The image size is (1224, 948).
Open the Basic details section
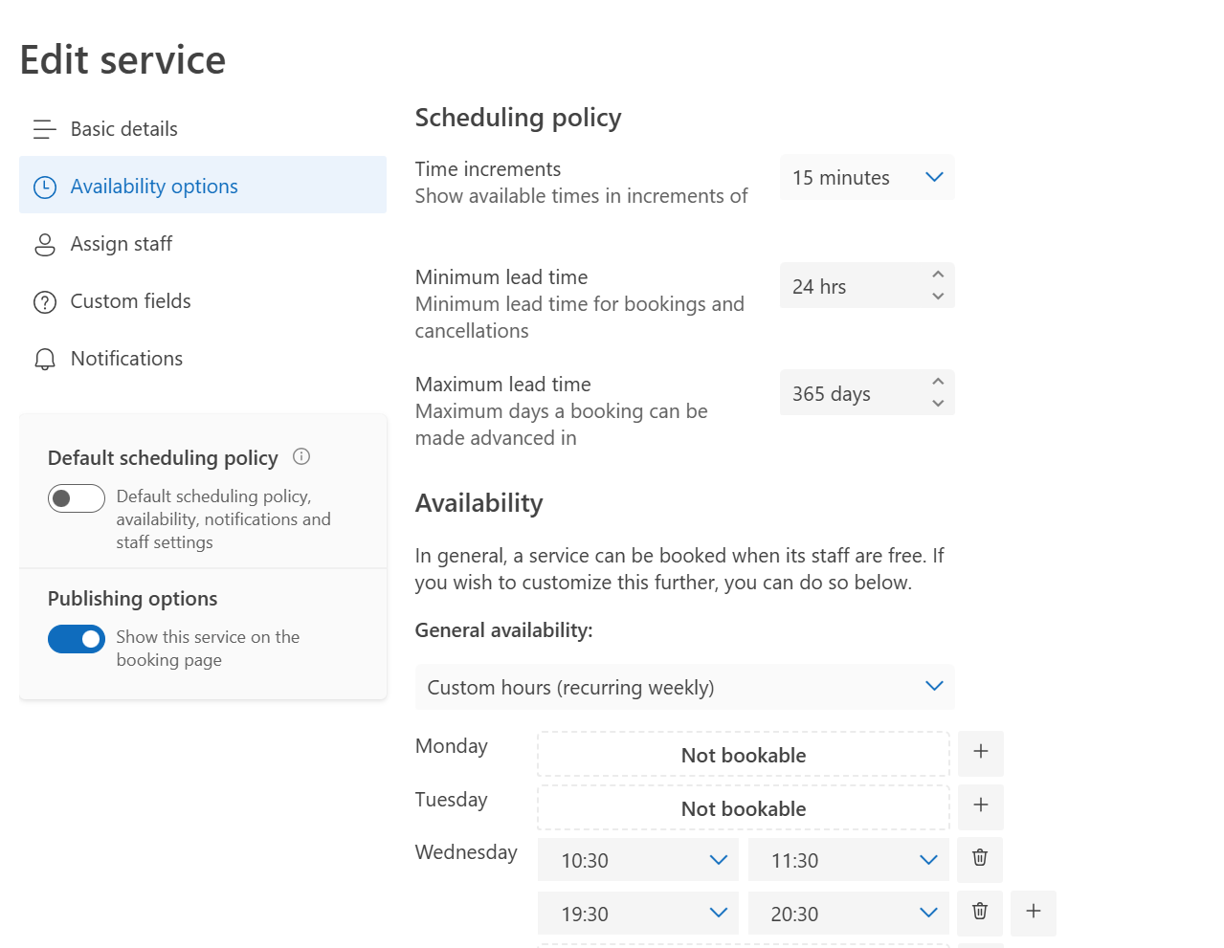click(202, 129)
